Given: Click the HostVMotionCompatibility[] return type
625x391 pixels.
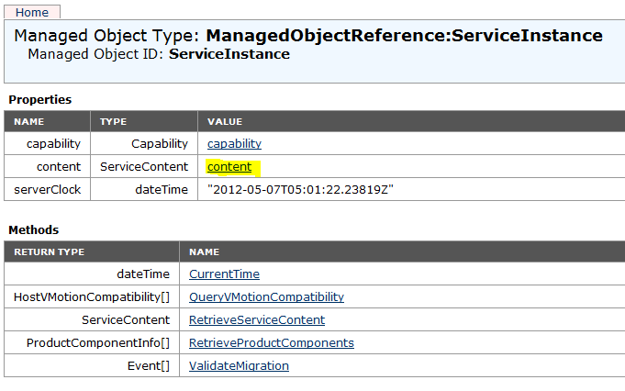Looking at the screenshot, I should (x=92, y=297).
